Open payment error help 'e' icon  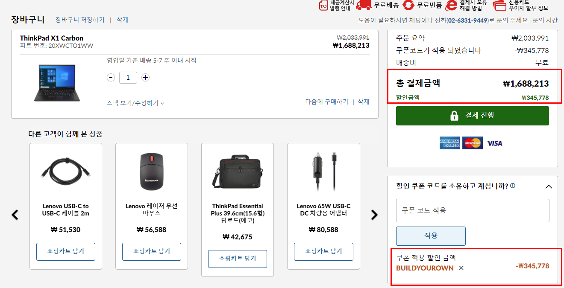pyautogui.click(x=451, y=5)
